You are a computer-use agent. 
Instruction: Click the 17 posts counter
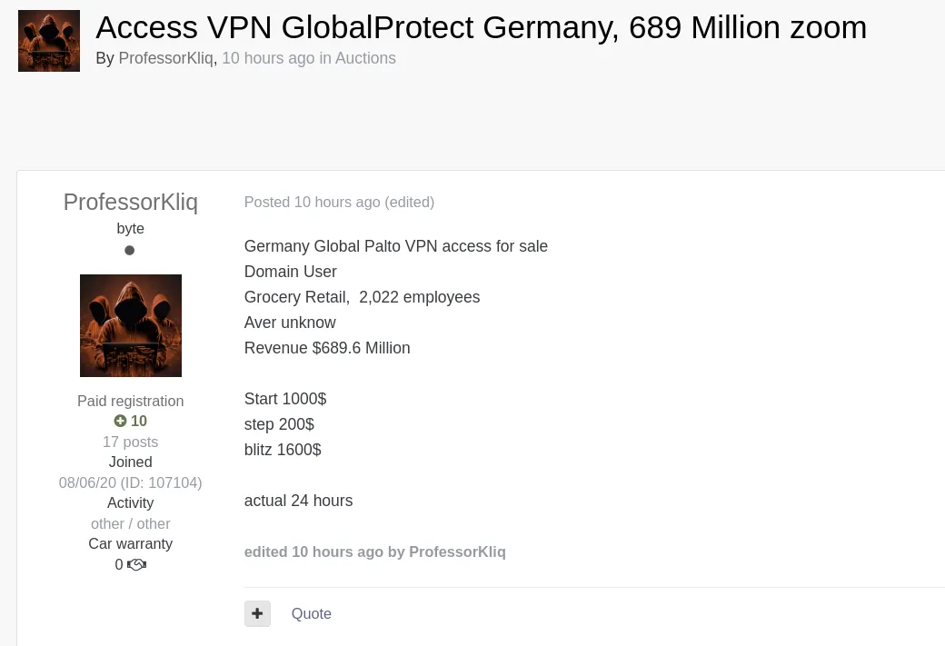tap(130, 442)
